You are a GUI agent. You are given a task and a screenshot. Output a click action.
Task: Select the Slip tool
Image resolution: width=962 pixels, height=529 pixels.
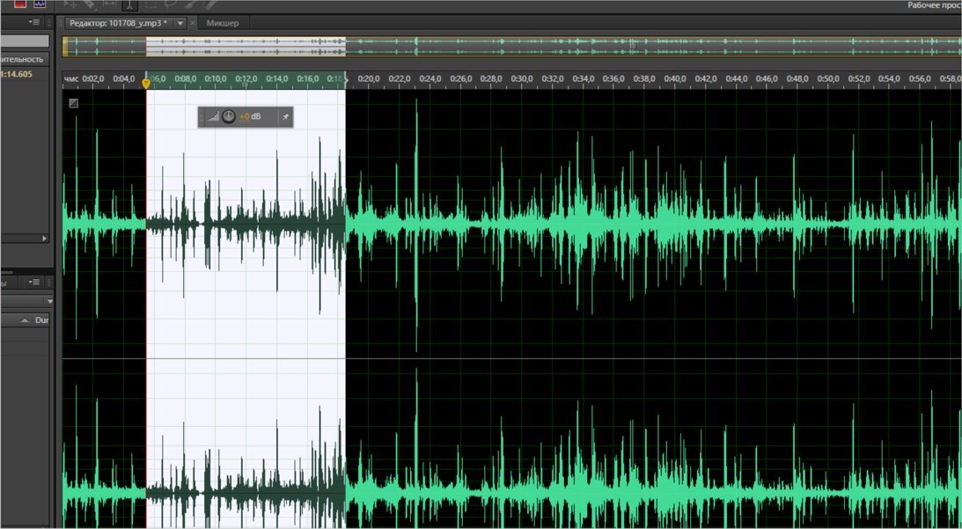110,4
